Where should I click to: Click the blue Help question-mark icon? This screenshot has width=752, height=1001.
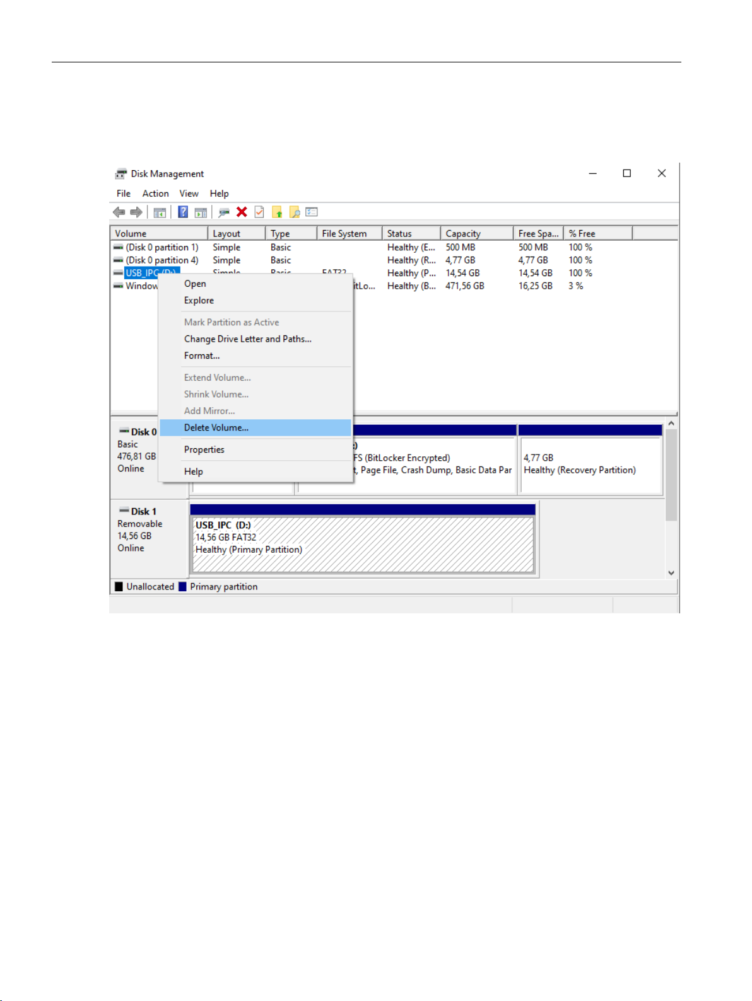(183, 212)
